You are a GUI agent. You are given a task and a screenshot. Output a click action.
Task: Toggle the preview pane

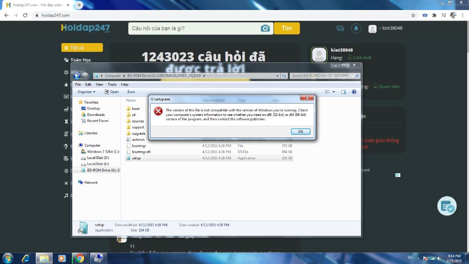click(x=344, y=92)
